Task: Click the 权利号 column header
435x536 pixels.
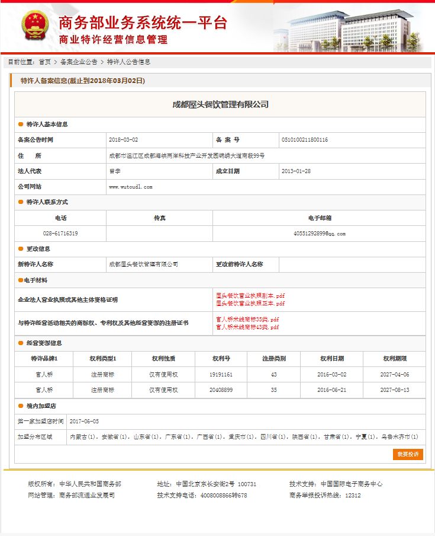Action: point(221,359)
